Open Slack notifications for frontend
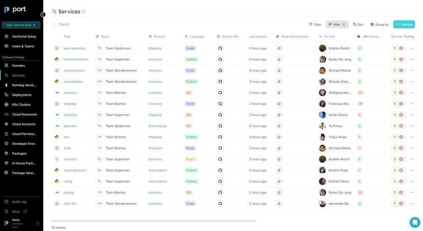 (279, 159)
